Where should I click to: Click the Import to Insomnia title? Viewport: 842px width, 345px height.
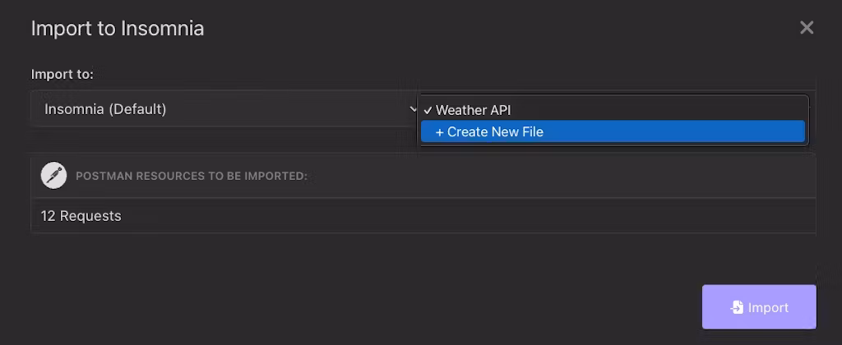[x=118, y=28]
